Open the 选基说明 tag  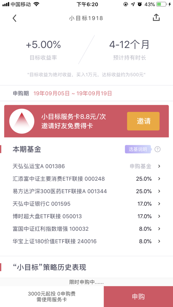138,149
